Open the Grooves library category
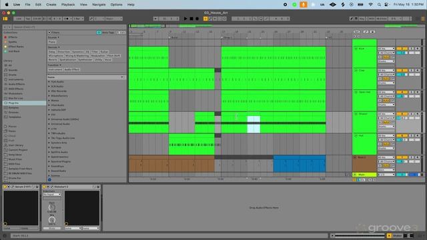The height and width of the screenshot is (240, 427). (x=13, y=113)
